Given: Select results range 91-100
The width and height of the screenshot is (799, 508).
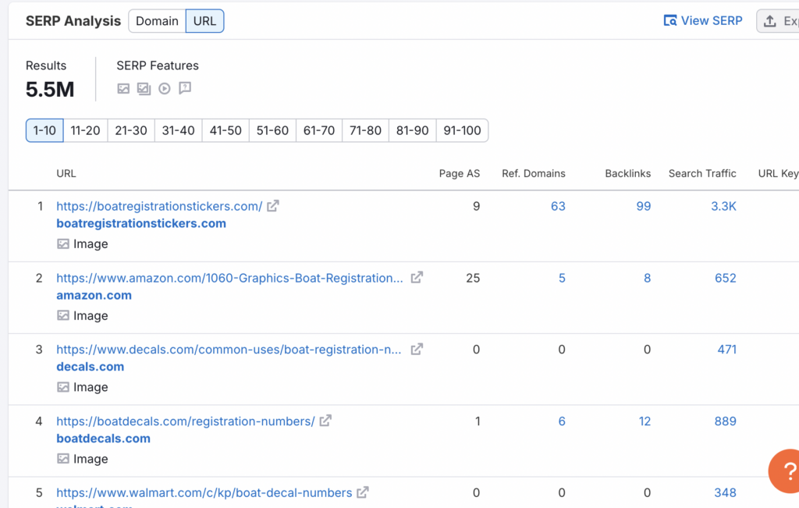Looking at the screenshot, I should point(462,130).
